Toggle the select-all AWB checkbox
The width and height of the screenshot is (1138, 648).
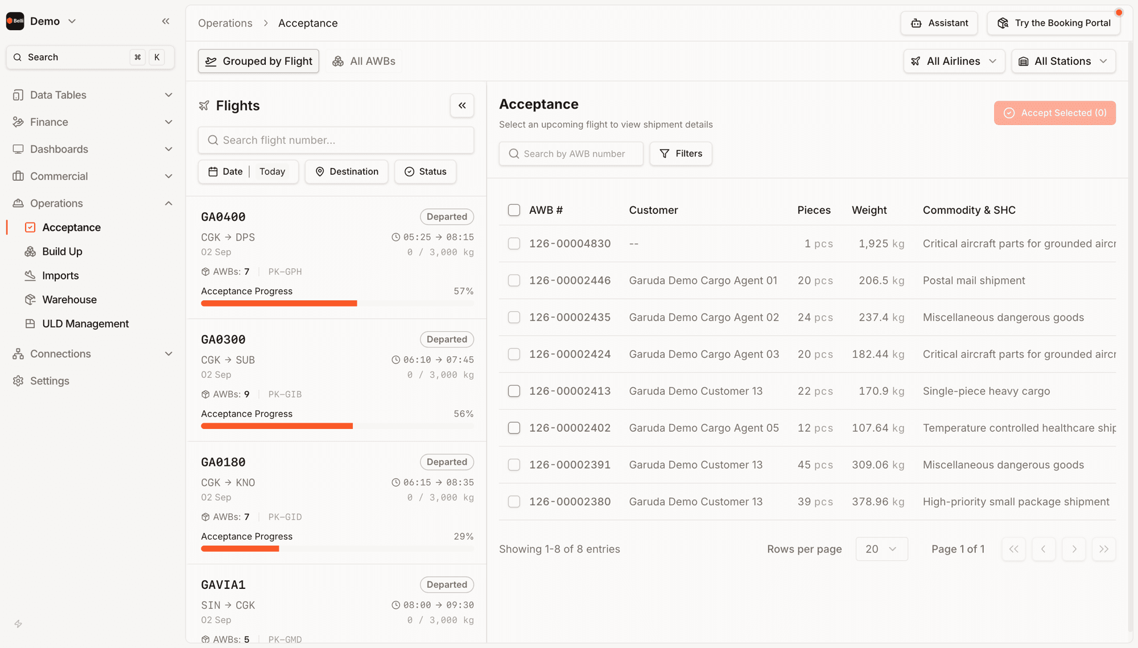click(514, 210)
